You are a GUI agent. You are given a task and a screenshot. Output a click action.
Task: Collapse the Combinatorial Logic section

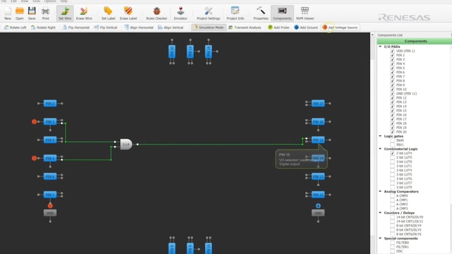[380, 149]
